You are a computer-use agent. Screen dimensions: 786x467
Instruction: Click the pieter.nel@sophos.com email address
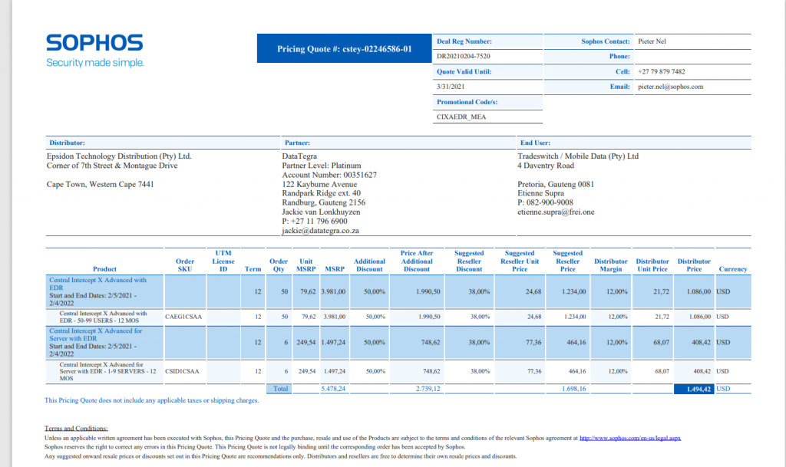pos(670,87)
